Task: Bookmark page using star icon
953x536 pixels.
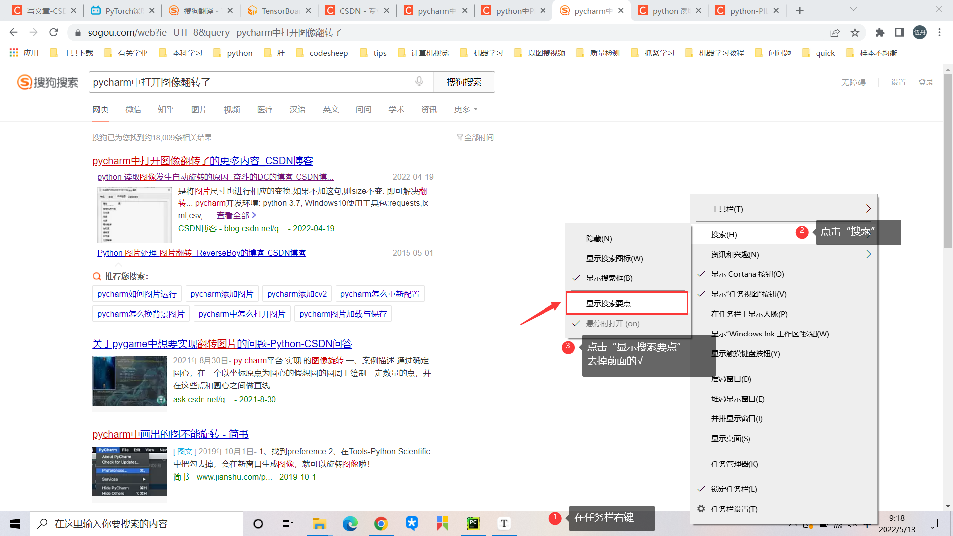Action: coord(855,33)
